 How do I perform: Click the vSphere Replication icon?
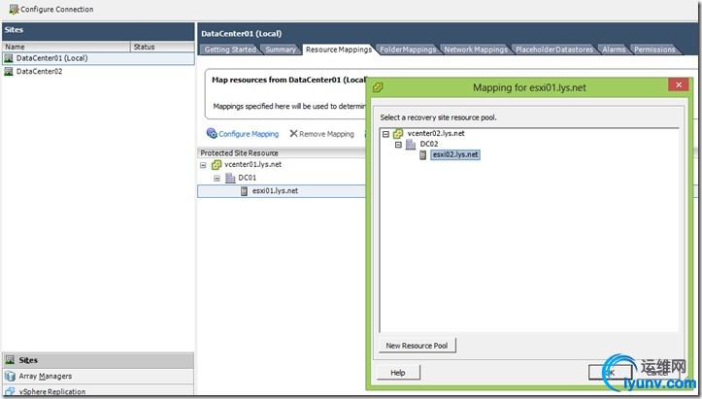pos(10,391)
